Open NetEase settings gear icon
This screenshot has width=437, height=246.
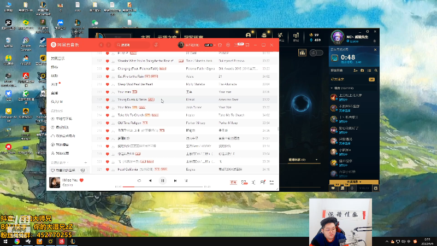pos(228,45)
